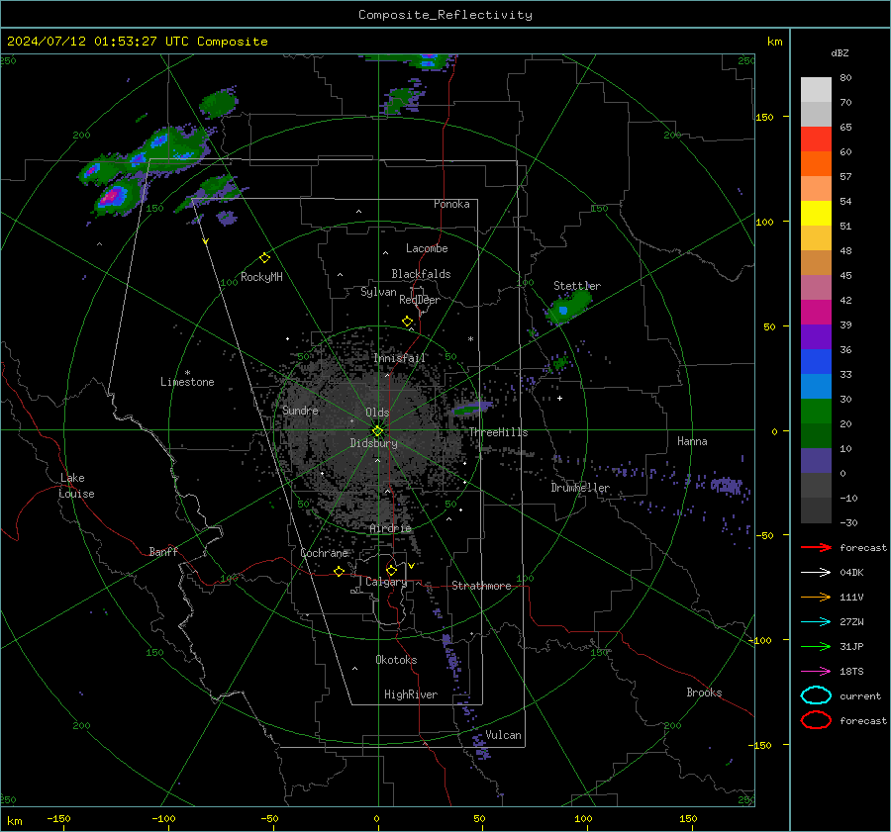Click the ThreeHills label
Image resolution: width=891 pixels, height=832 pixels.
pyautogui.click(x=498, y=432)
